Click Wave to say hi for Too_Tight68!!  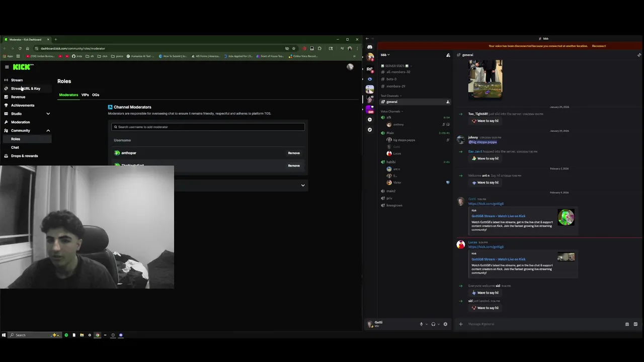click(x=485, y=121)
